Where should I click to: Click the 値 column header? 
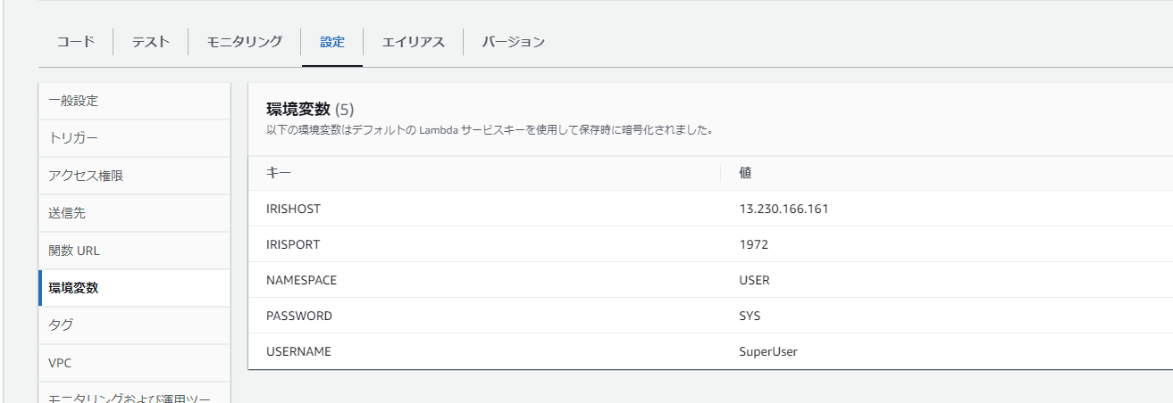tap(745, 173)
